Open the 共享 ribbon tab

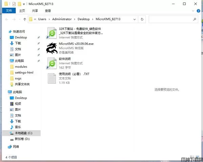[35, 11]
